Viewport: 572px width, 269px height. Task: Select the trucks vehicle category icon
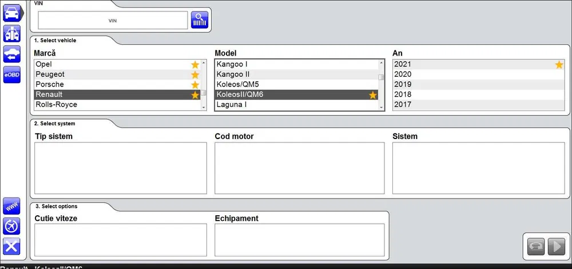coord(12,33)
